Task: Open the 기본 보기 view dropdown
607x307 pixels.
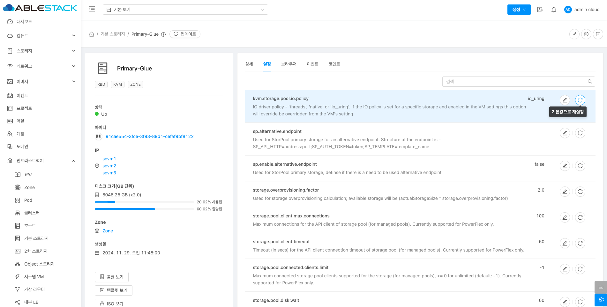Action: (x=185, y=10)
